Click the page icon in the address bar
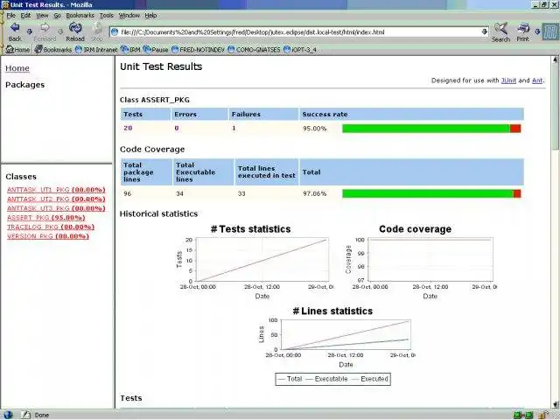This screenshot has width=560, height=420. 115,32
